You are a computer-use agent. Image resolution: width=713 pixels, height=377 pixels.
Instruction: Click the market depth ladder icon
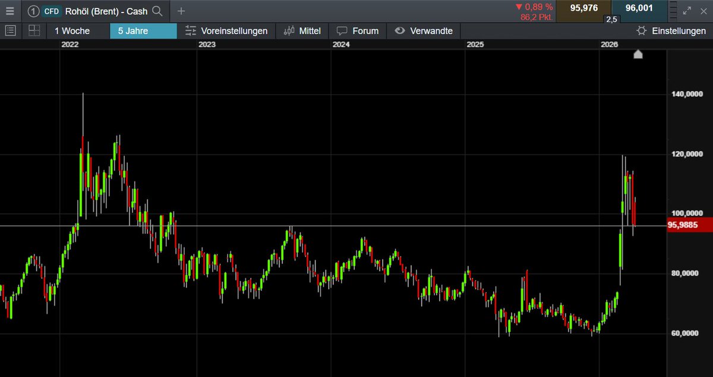click(x=673, y=11)
